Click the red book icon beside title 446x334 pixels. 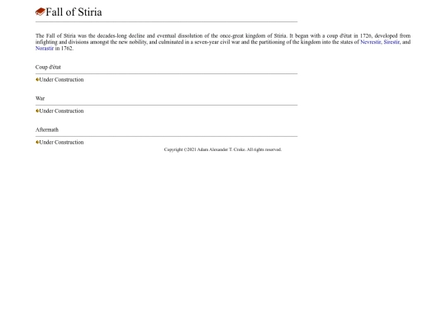tap(40, 12)
